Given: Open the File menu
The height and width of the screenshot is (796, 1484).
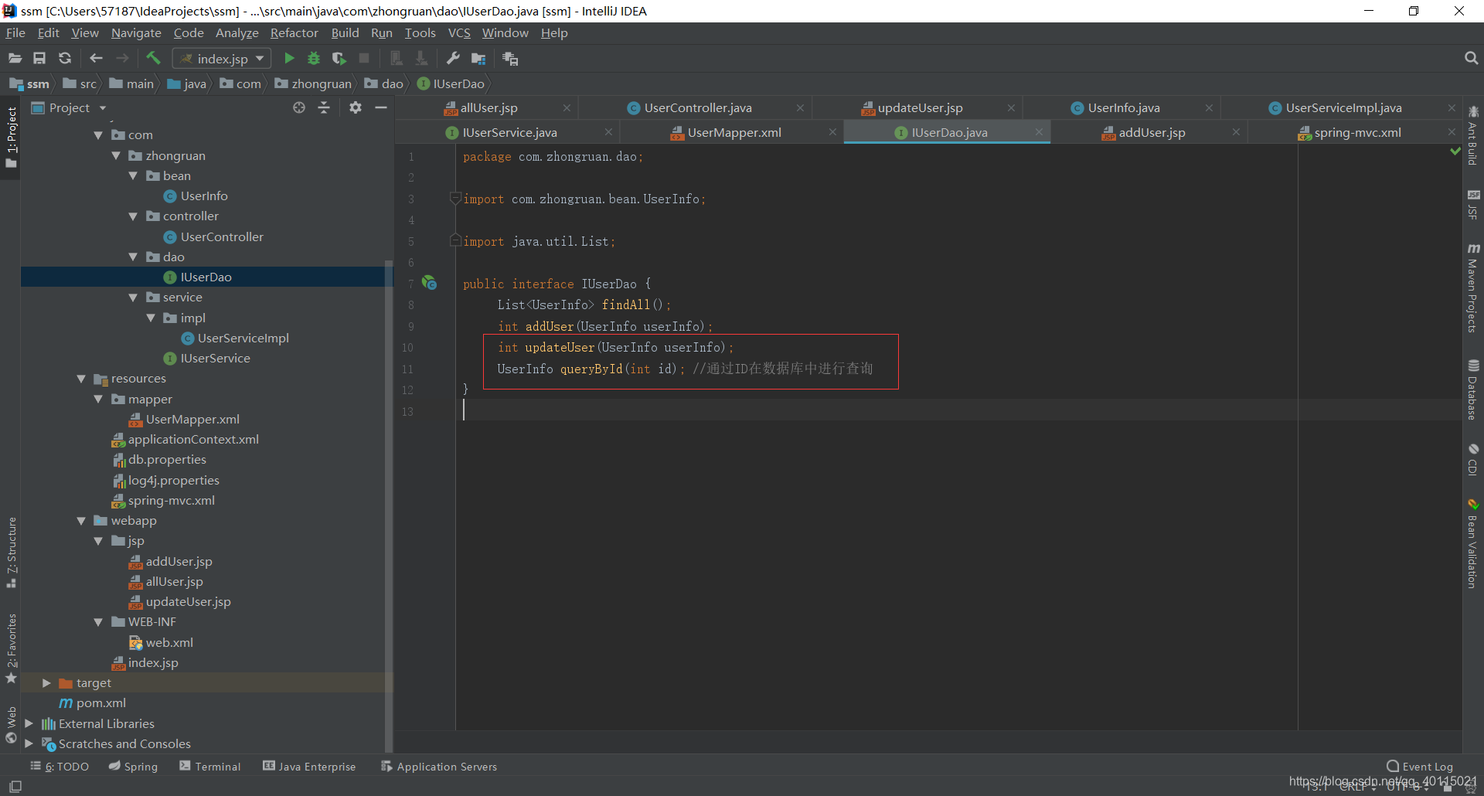Looking at the screenshot, I should click(x=15, y=33).
